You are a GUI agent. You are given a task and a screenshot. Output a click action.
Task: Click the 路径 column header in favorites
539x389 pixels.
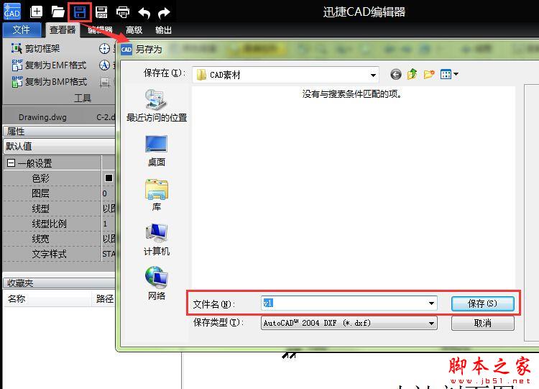[104, 298]
